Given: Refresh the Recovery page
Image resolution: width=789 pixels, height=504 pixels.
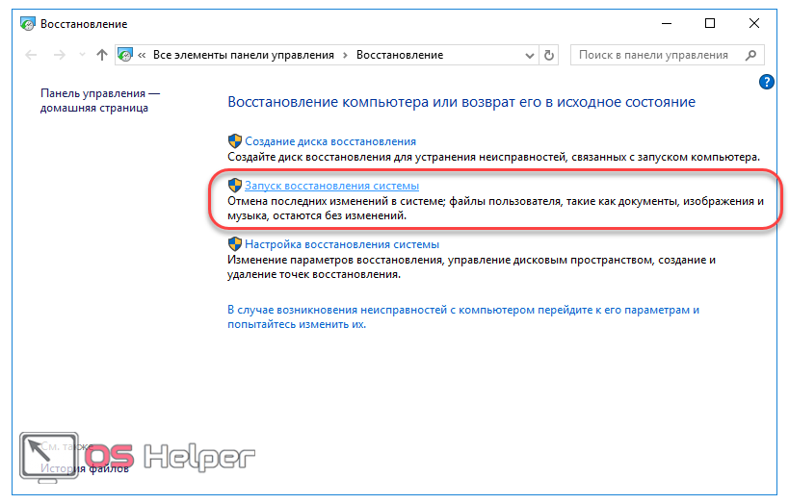Looking at the screenshot, I should 550,56.
